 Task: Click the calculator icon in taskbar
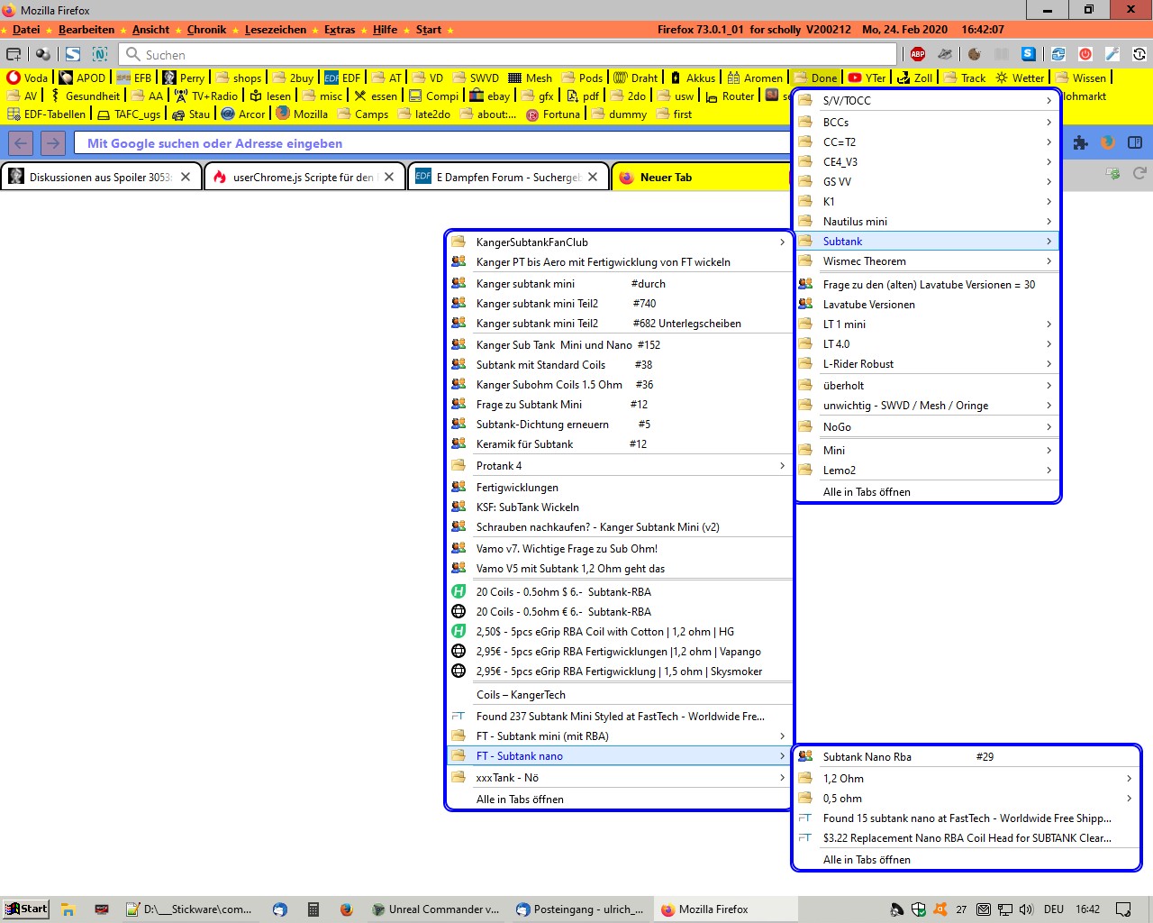(313, 909)
